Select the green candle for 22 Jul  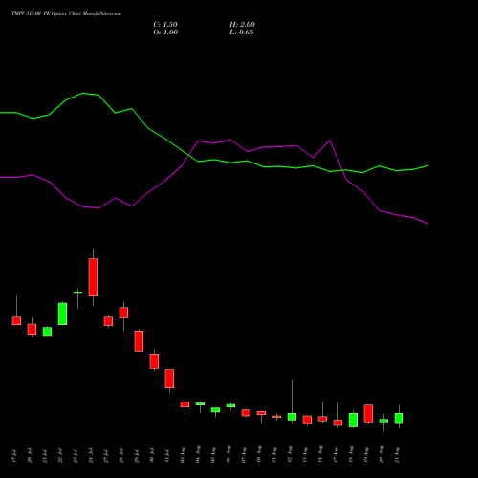click(x=62, y=314)
